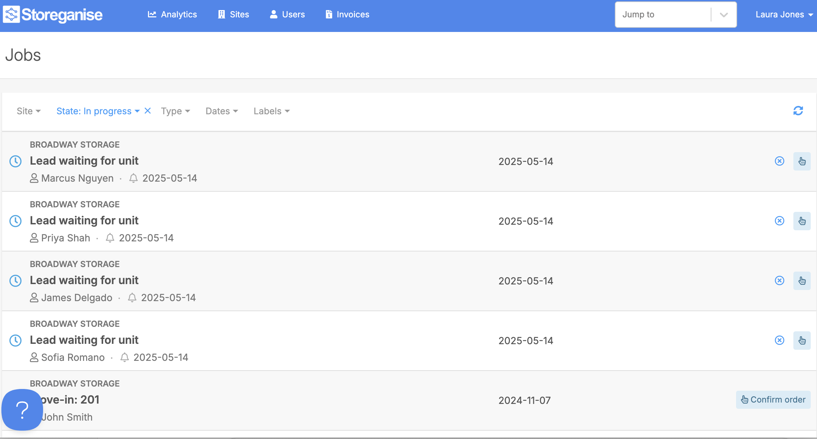Click person icon beside Marcus Nguyen

pos(34,178)
